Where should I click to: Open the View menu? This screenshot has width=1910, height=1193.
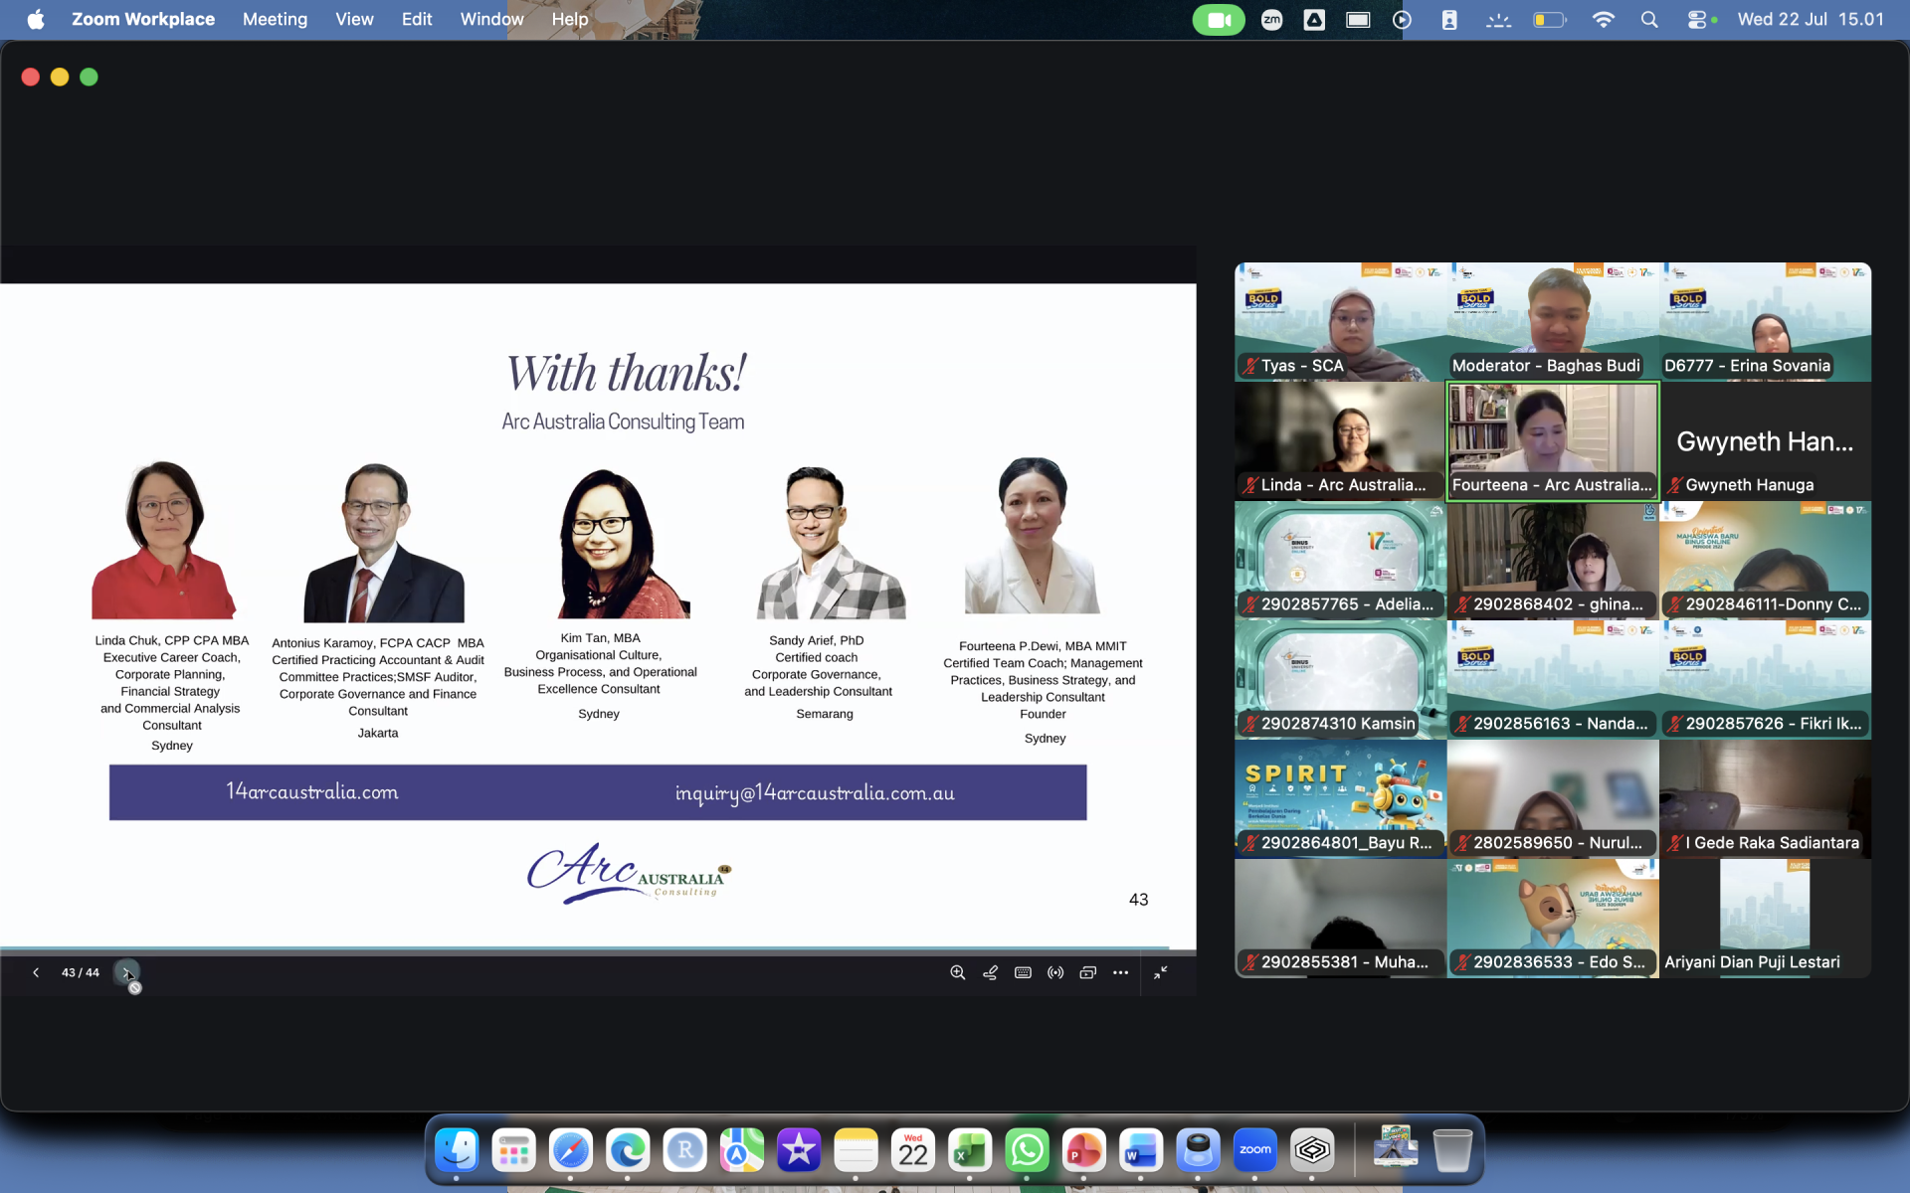tap(354, 19)
